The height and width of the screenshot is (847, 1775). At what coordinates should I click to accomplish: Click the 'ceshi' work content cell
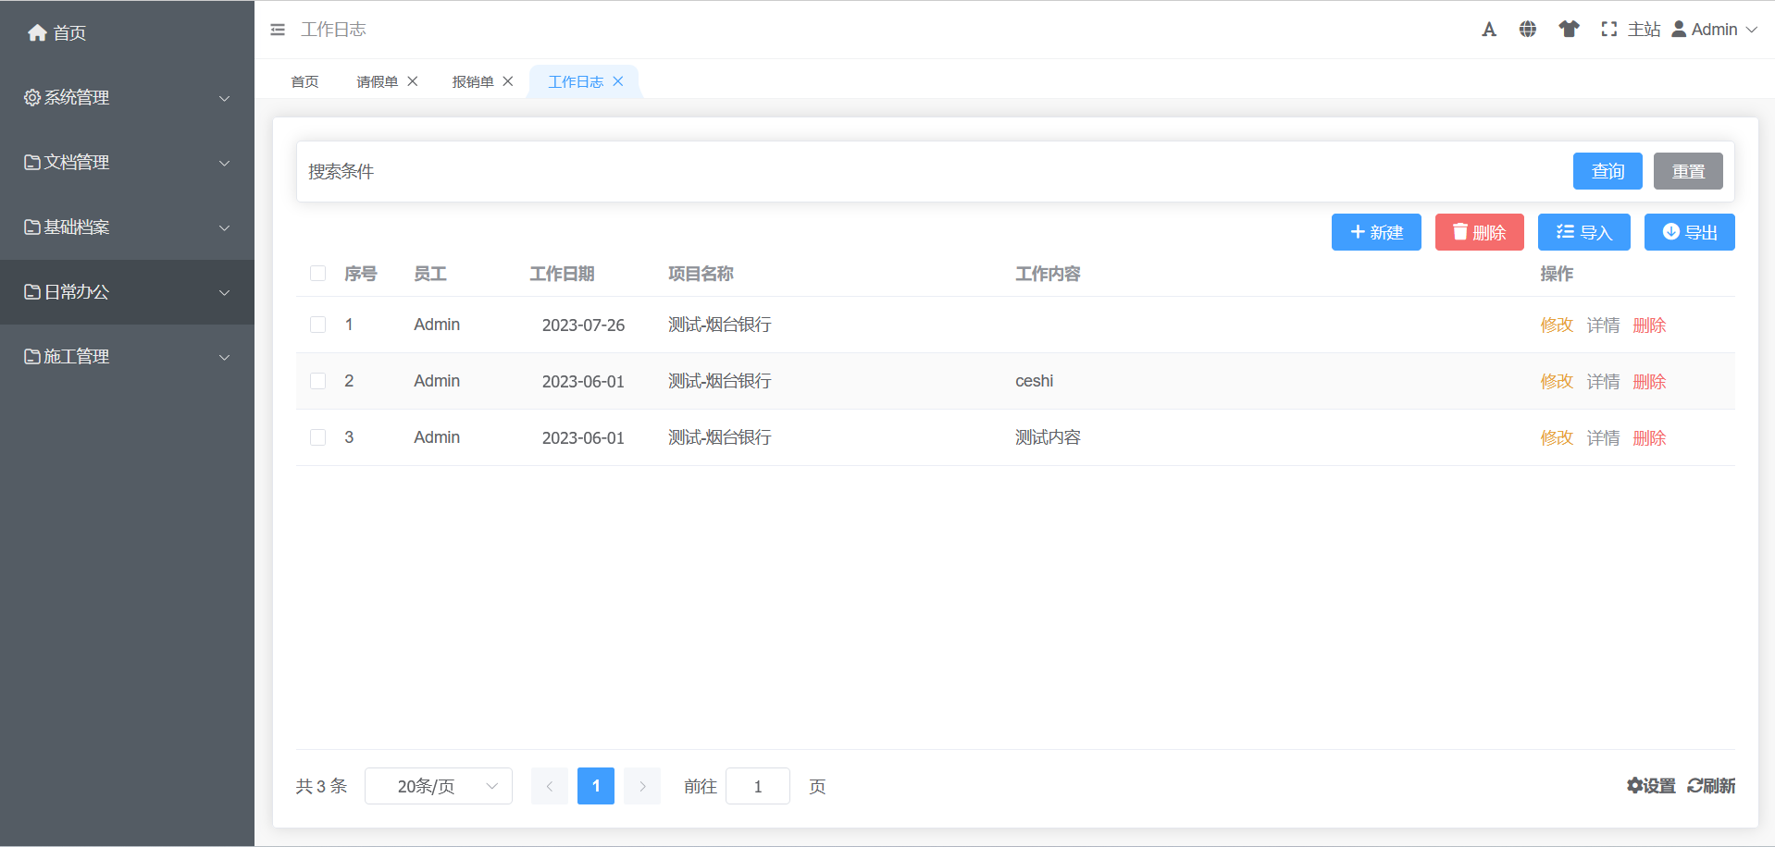(1034, 381)
